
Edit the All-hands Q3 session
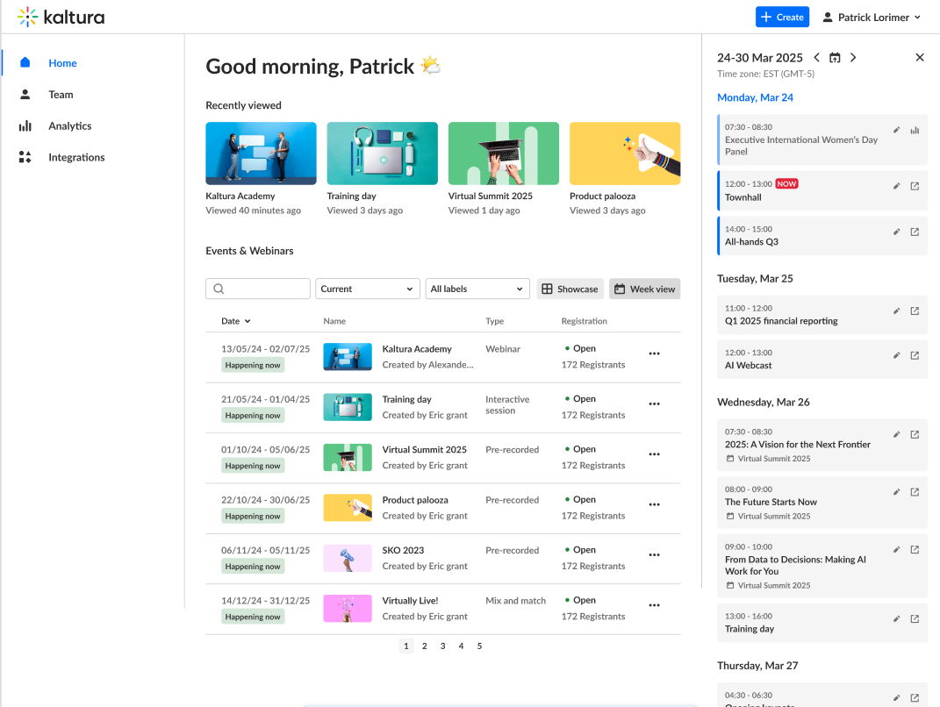tap(896, 232)
